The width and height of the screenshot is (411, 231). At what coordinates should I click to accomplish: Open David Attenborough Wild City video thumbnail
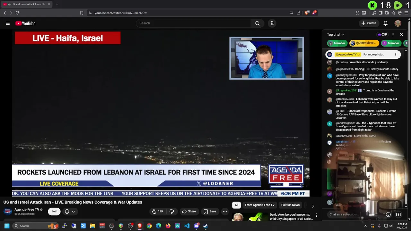click(x=249, y=217)
